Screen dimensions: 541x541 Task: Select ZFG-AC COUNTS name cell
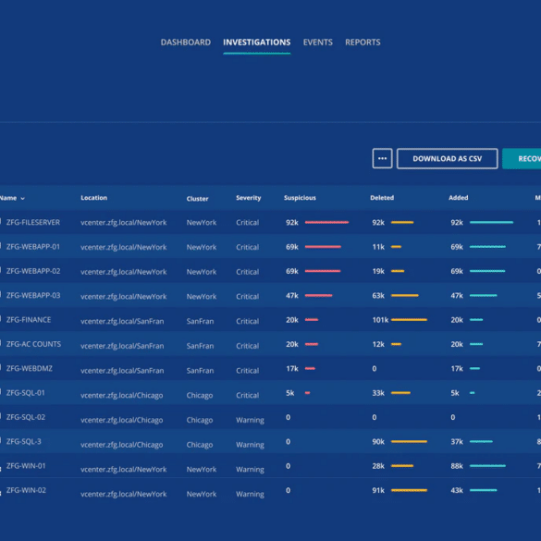point(33,344)
